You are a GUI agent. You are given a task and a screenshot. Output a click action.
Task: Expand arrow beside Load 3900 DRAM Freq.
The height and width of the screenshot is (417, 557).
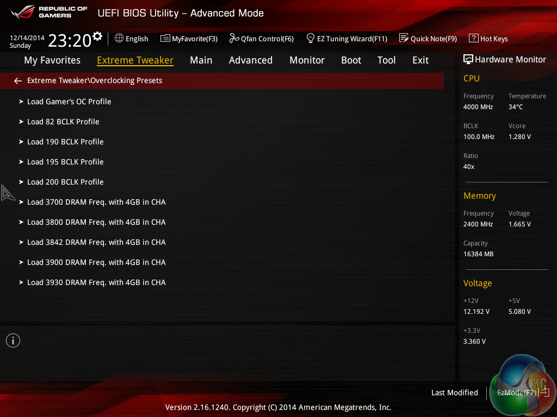coord(21,262)
